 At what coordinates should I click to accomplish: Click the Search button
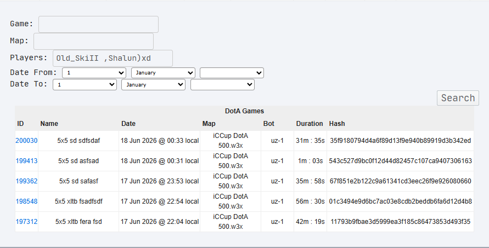pyautogui.click(x=458, y=98)
